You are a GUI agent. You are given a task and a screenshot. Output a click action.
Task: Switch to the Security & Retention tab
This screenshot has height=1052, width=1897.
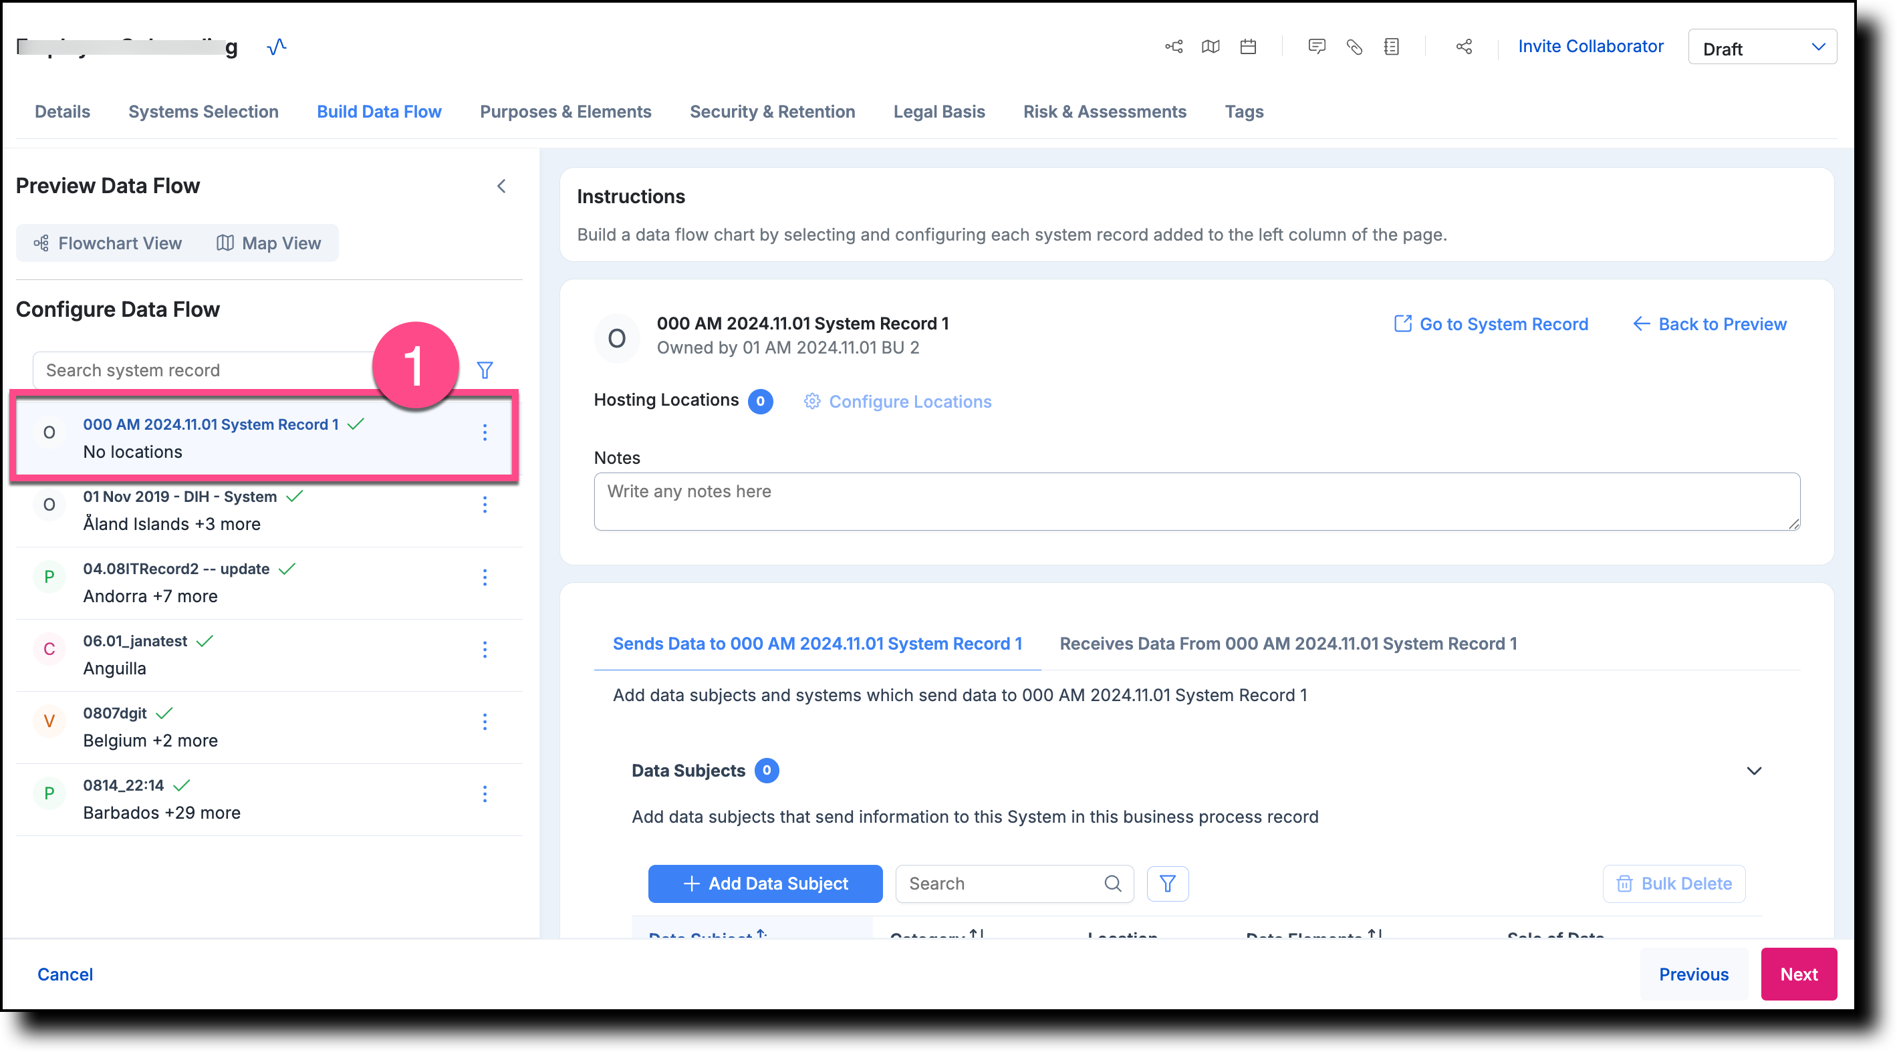(772, 111)
